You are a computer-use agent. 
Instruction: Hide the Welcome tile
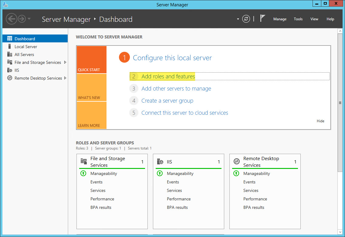click(x=320, y=121)
